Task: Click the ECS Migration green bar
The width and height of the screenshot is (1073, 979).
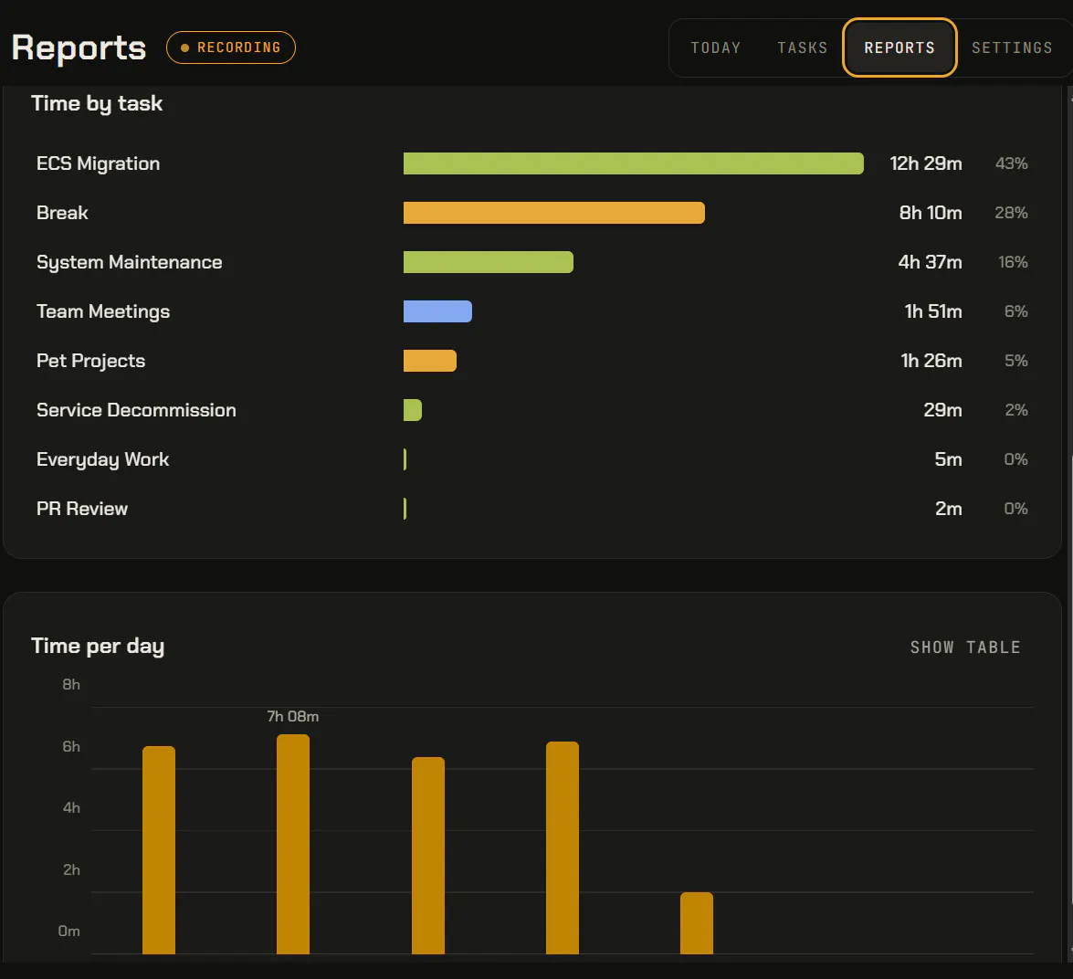Action: pos(633,163)
